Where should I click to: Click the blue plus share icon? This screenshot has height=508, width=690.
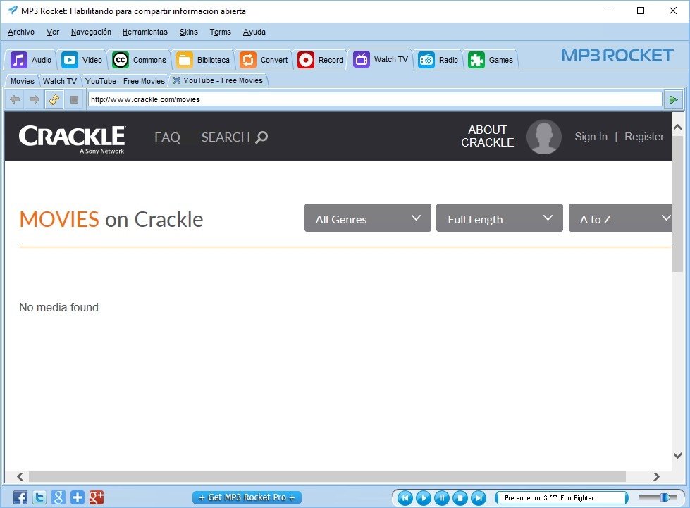pos(77,497)
